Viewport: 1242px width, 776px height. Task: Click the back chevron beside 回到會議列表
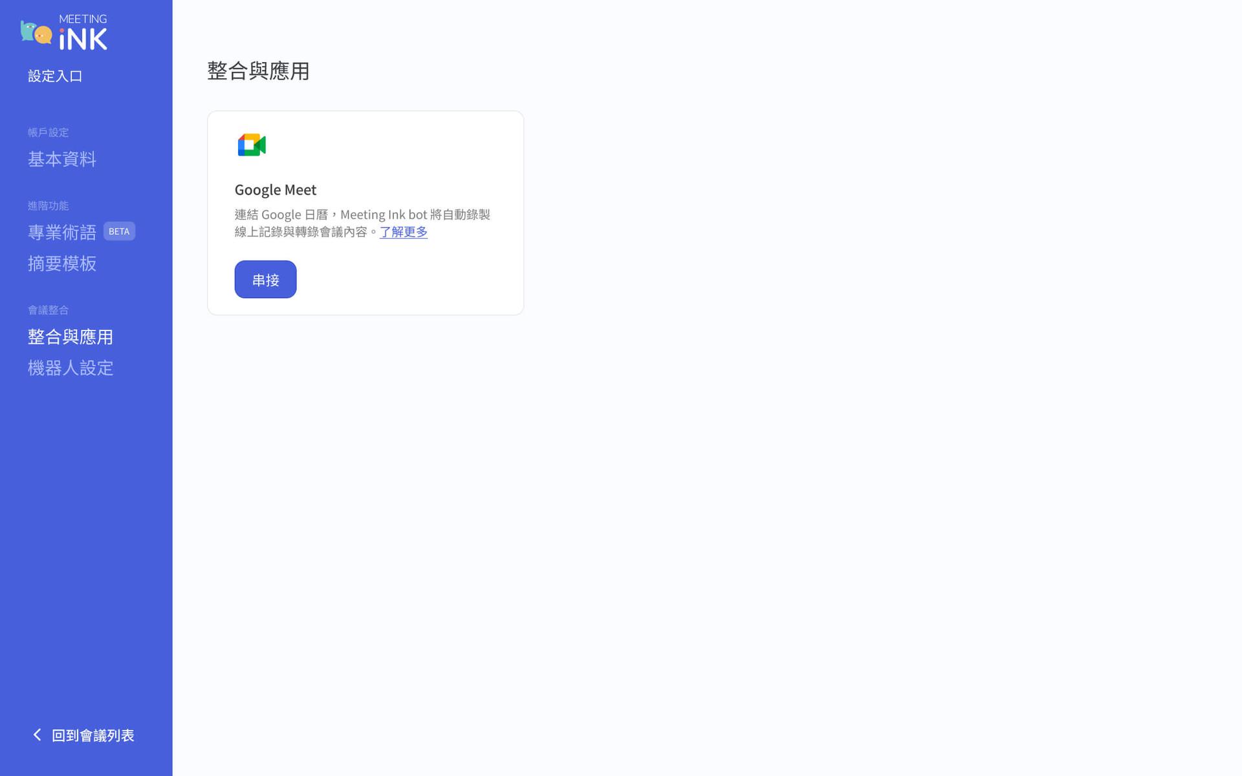coord(36,734)
